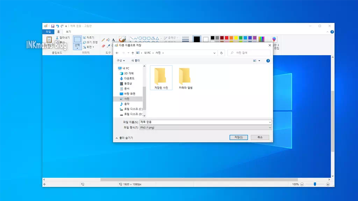Screen dimensions: 358x201
Task: Select 3D 개체 in the navigation tree
Action: [x=127, y=73]
